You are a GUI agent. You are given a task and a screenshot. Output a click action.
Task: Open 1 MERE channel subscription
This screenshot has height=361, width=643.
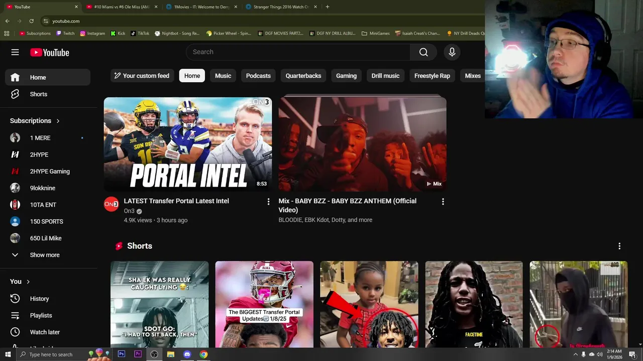(x=48, y=138)
